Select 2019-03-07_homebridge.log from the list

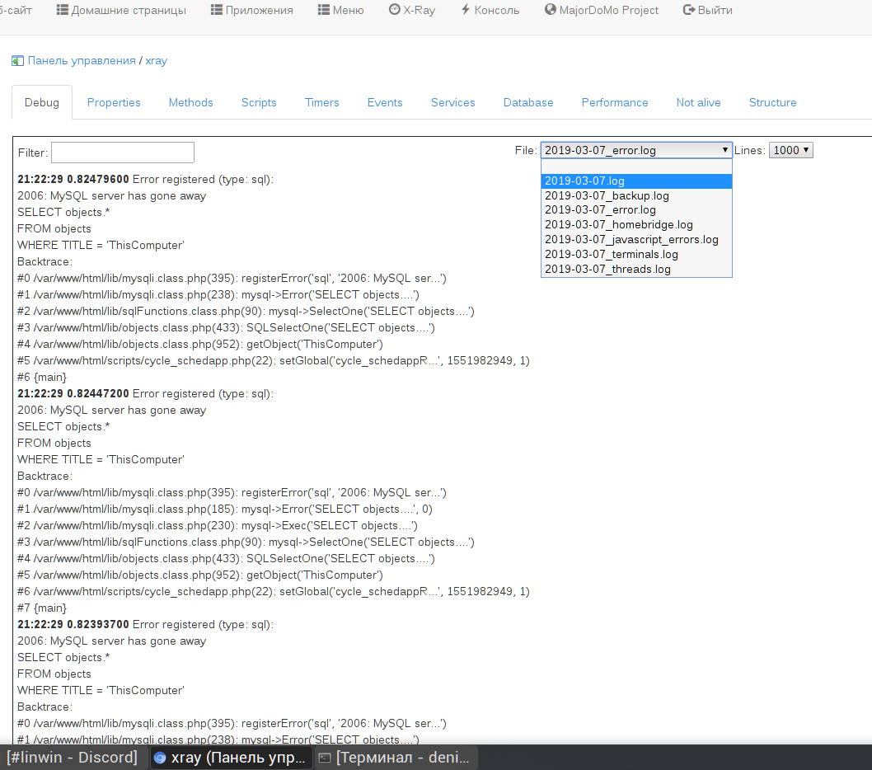point(618,224)
